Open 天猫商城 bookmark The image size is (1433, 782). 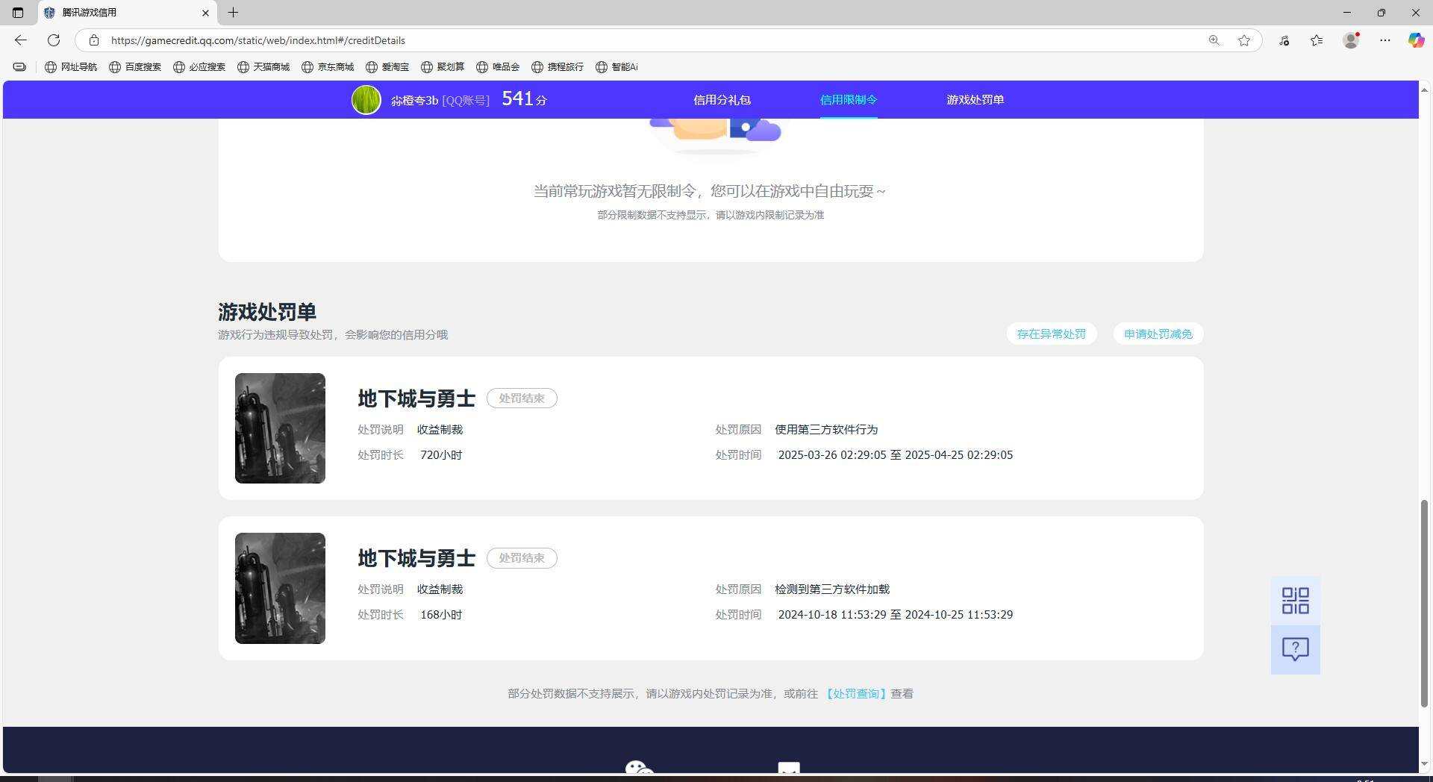tap(263, 67)
